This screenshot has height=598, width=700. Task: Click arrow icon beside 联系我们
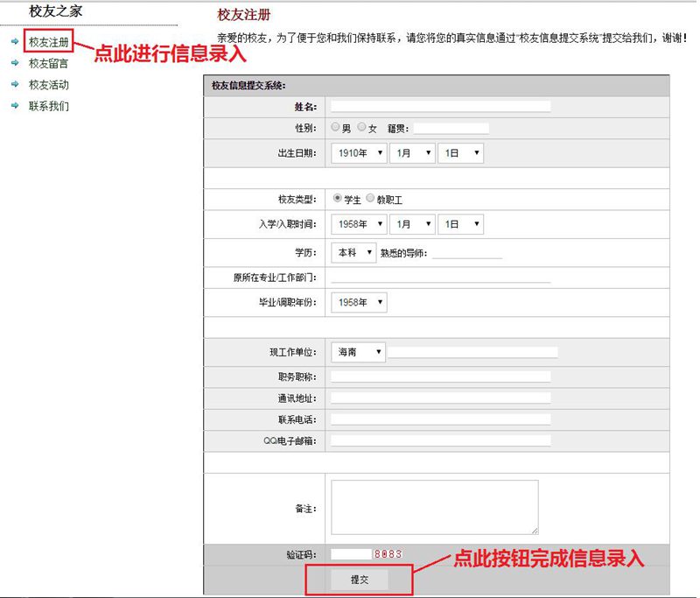tap(15, 106)
